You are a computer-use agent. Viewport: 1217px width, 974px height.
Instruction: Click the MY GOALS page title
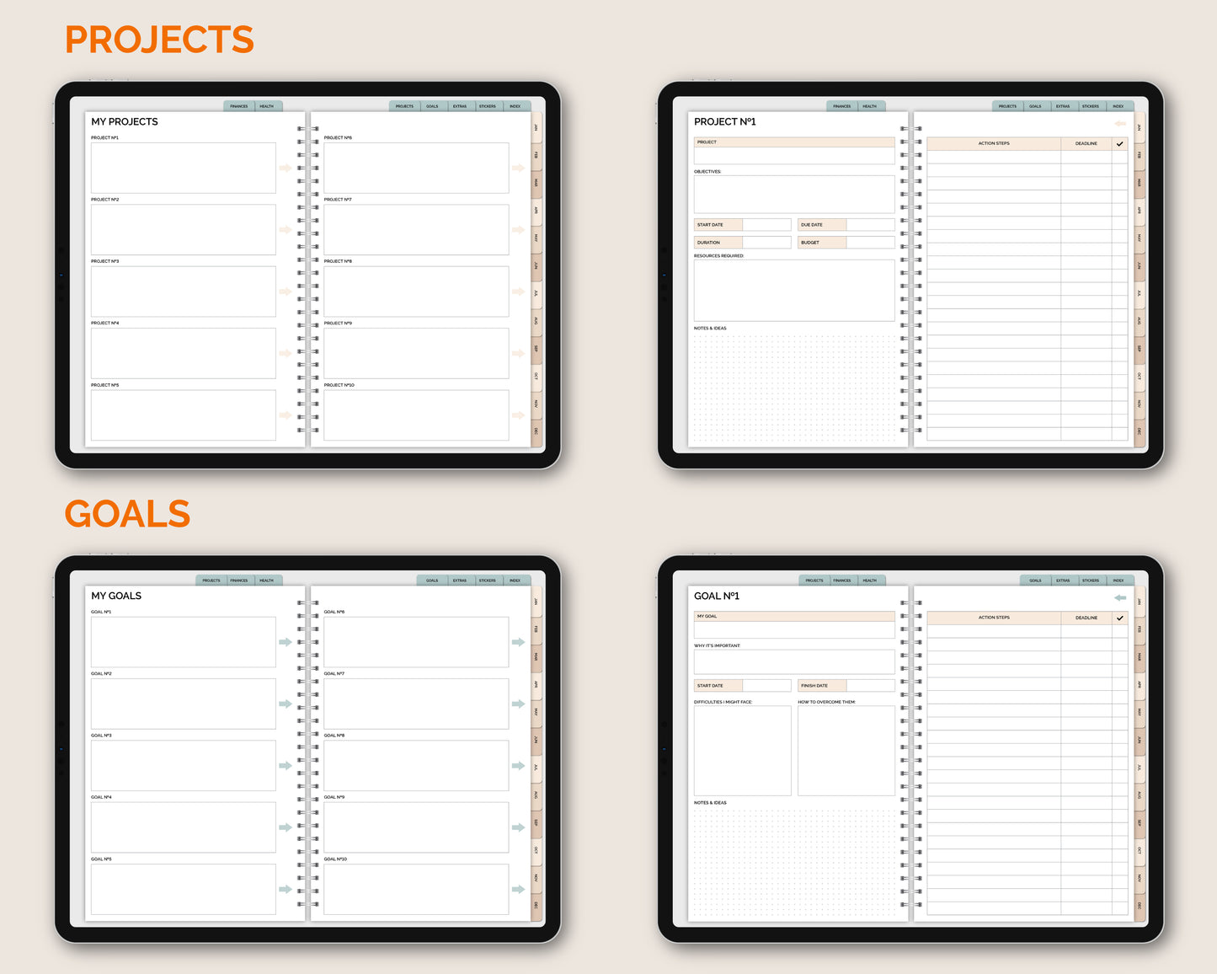tap(116, 596)
